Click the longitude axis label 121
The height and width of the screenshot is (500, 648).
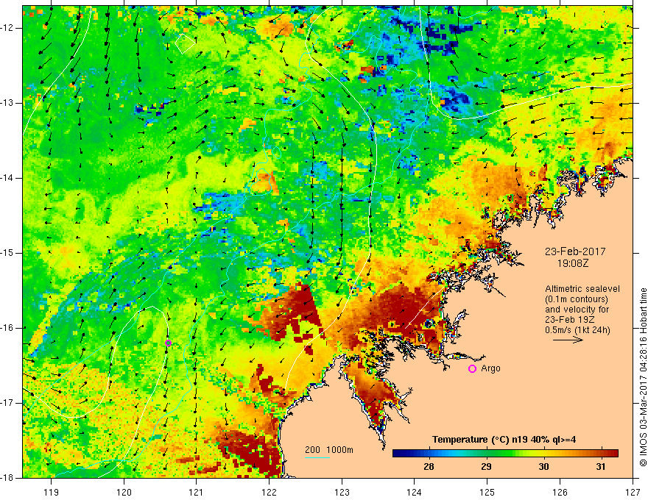tap(197, 492)
